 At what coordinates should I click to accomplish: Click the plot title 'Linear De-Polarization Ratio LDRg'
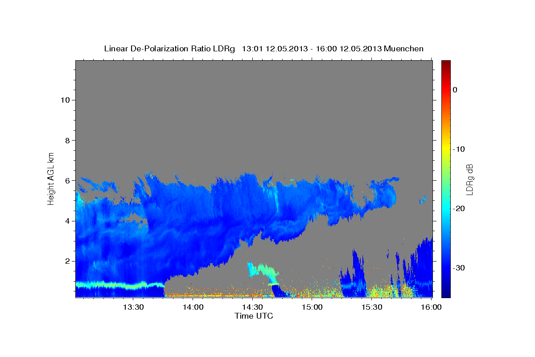pos(169,49)
